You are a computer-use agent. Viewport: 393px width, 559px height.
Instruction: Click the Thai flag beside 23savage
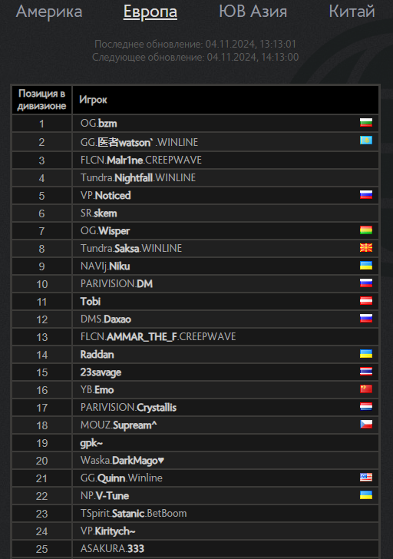[366, 372]
